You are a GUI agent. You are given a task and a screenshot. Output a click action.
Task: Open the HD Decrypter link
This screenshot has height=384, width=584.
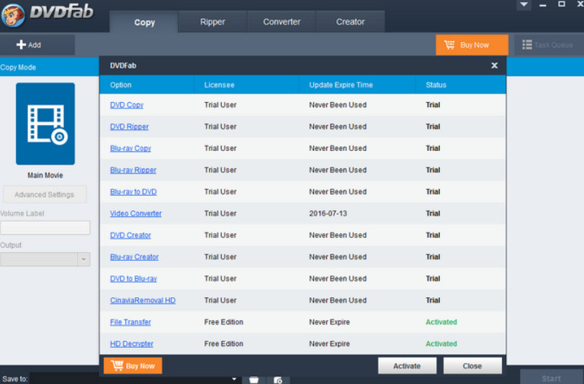click(x=132, y=344)
